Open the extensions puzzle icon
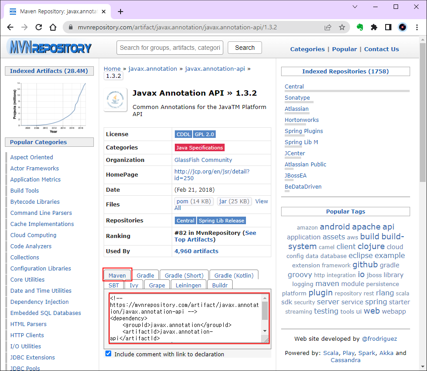 pos(374,27)
